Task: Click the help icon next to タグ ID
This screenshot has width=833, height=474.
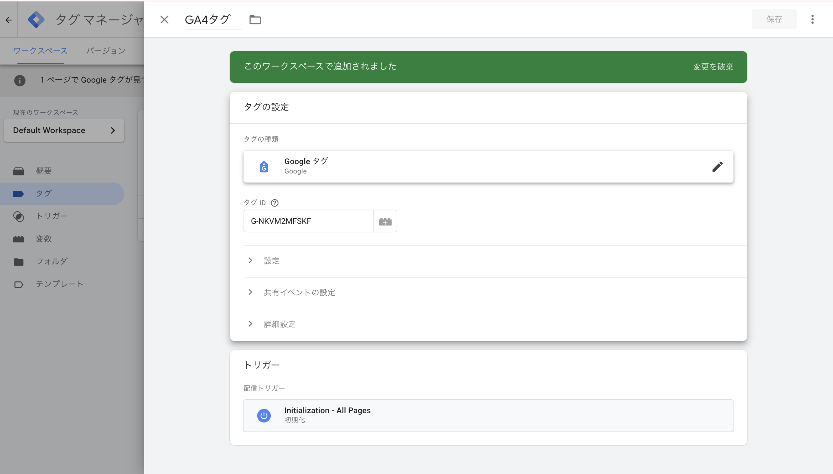Action: (275, 203)
